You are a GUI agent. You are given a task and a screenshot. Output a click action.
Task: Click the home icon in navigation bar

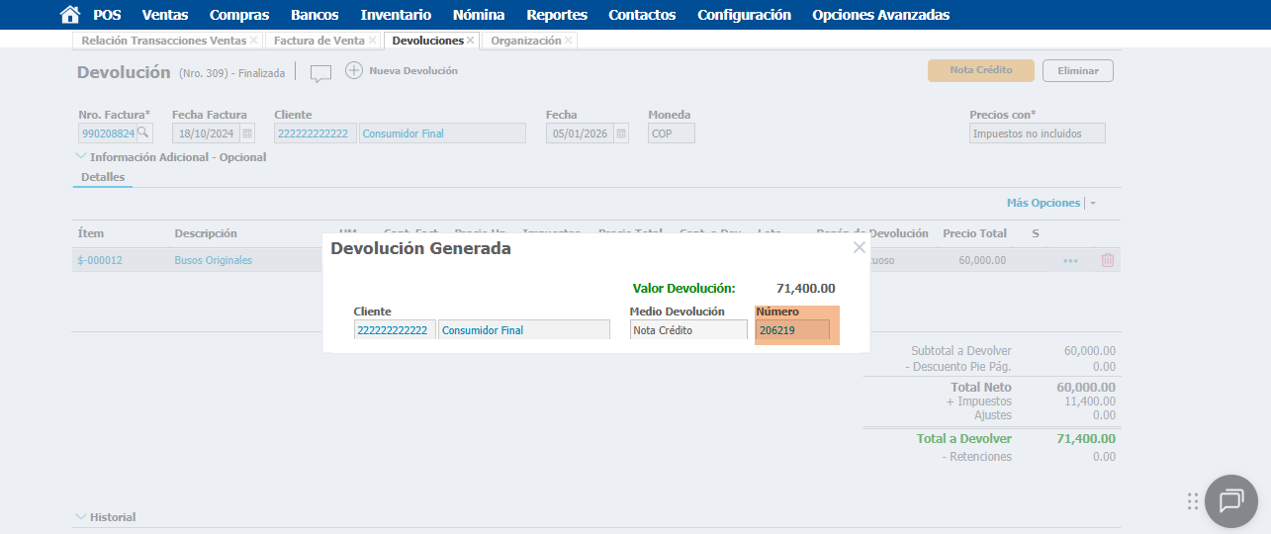(x=69, y=15)
